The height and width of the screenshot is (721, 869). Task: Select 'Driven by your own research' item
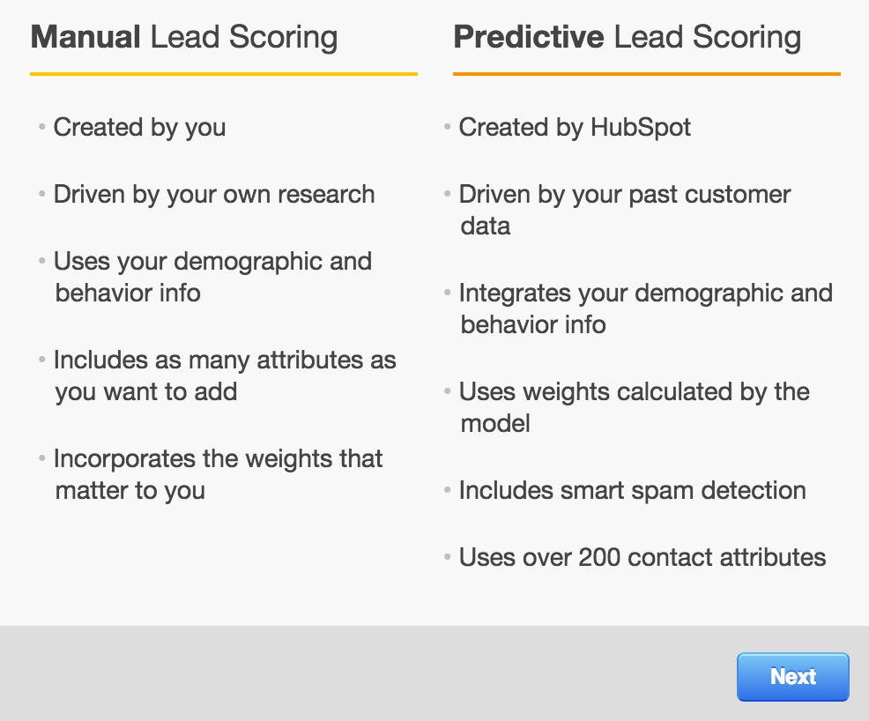point(214,195)
